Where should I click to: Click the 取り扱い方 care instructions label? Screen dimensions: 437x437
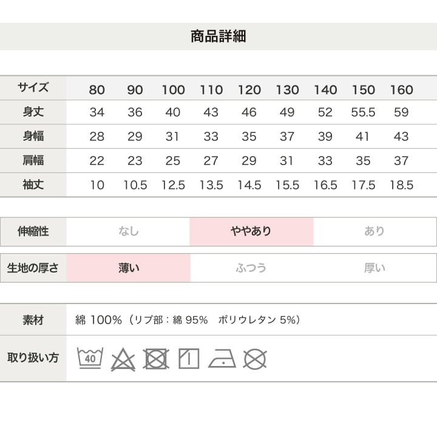click(x=33, y=357)
